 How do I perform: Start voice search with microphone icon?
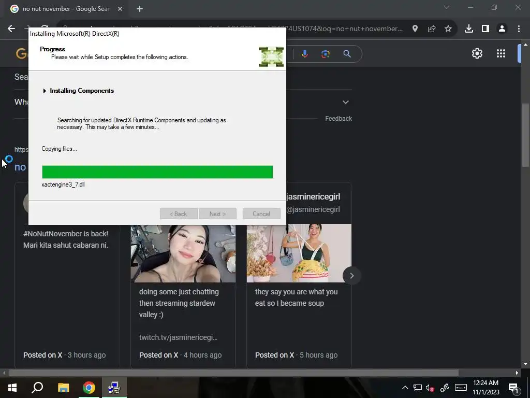coord(304,54)
